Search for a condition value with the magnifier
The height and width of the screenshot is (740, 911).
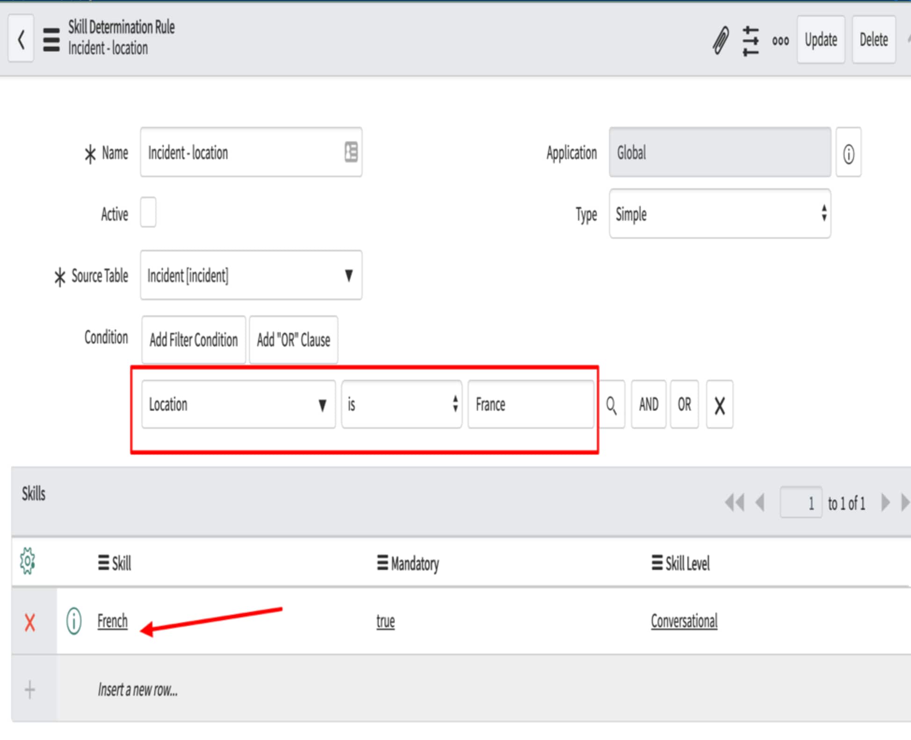(612, 405)
